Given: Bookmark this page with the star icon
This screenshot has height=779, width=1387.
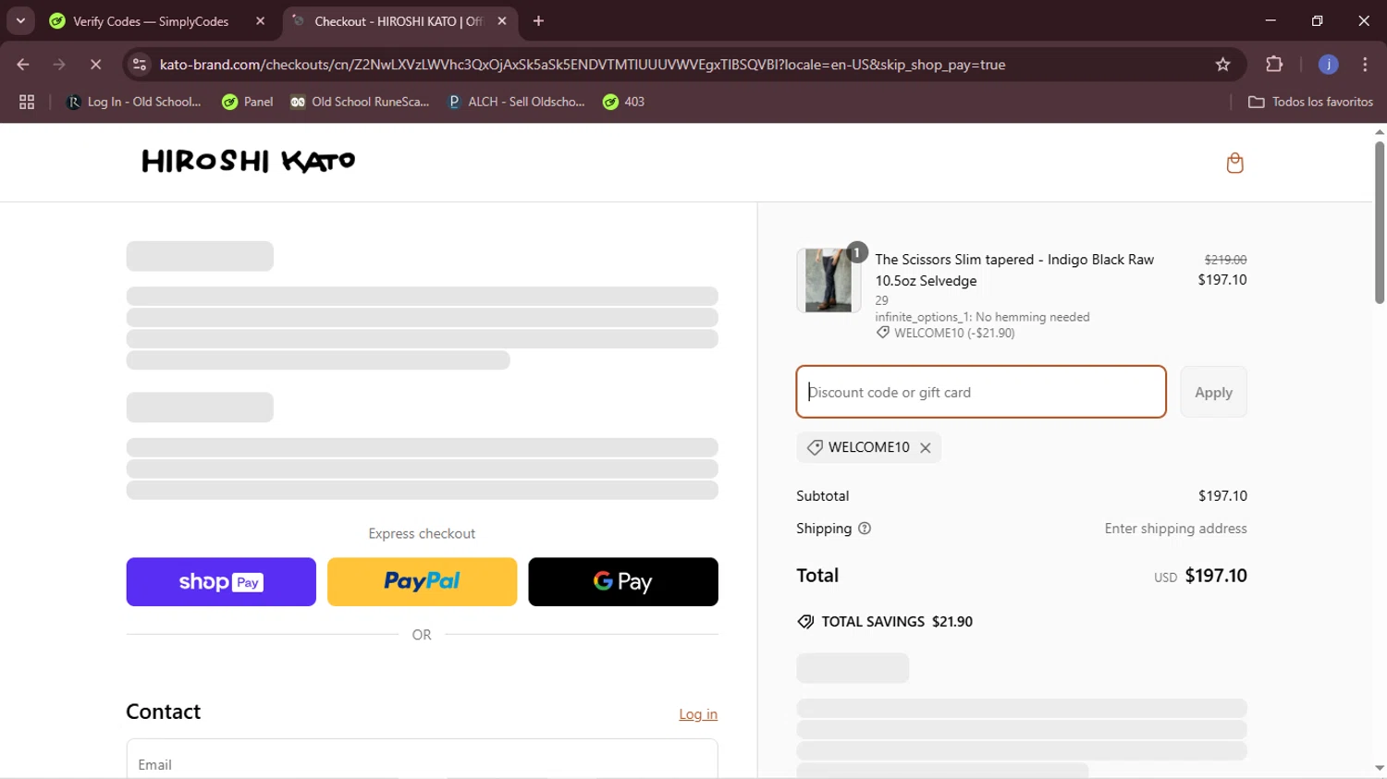Looking at the screenshot, I should 1222,65.
